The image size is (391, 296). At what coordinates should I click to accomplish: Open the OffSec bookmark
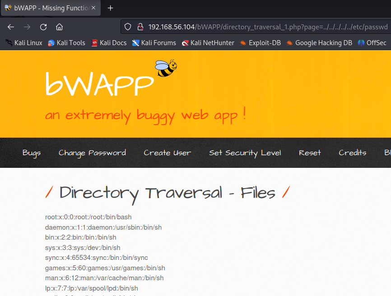tap(372, 43)
